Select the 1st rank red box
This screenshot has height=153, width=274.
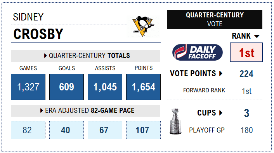(246, 53)
